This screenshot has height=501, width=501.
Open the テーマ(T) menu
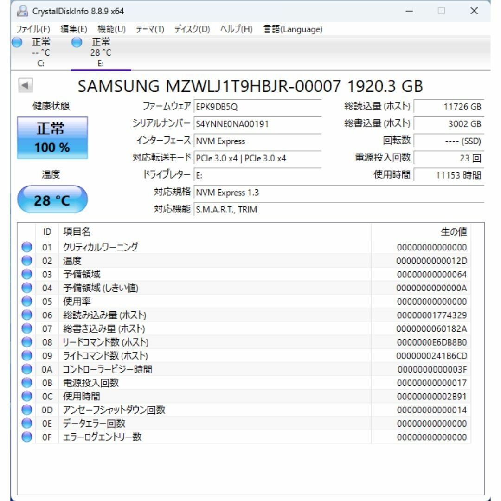(150, 29)
